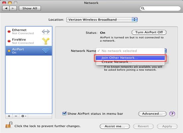Click the plus icon to add service

coord(9,116)
